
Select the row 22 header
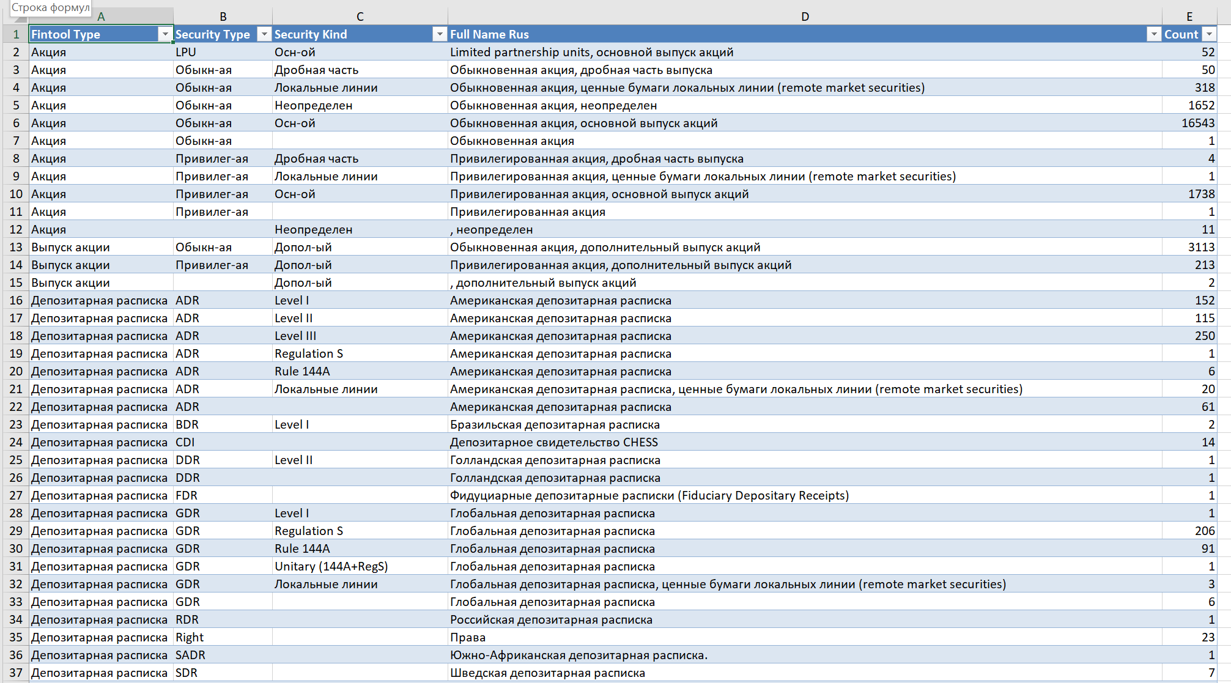[x=16, y=407]
